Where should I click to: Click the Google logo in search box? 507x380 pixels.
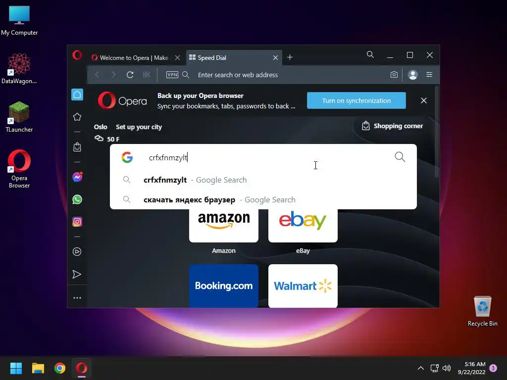[127, 157]
